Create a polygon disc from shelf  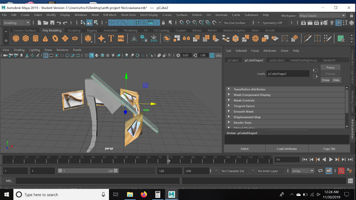(x=75, y=39)
